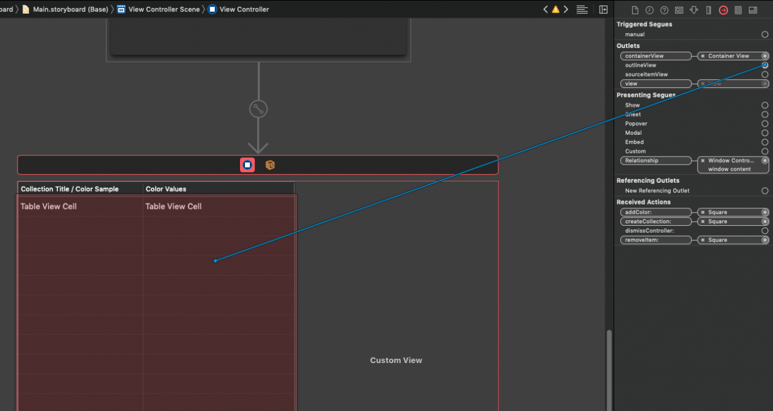Select the View Controller icon in the scene dock
Image resolution: width=773 pixels, height=411 pixels.
247,165
